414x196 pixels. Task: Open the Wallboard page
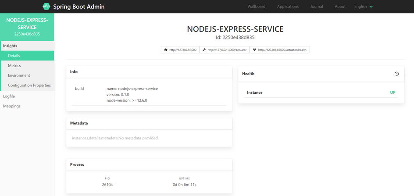tap(257, 7)
